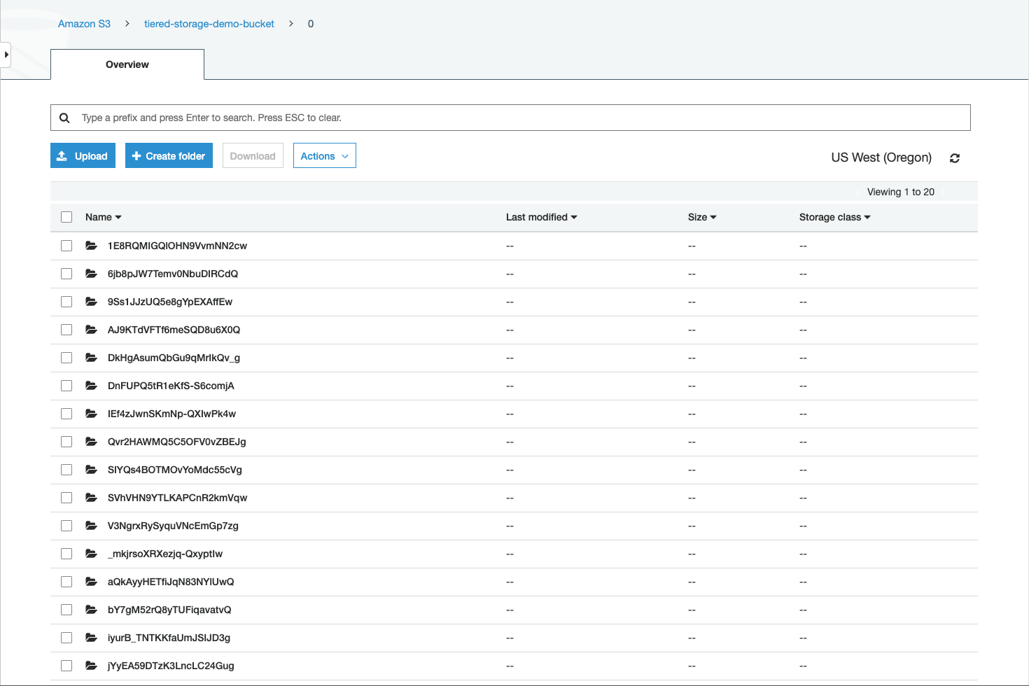Open folder 6jb8pJW7Temv0NbuDIRCdQ
1029x686 pixels.
click(x=173, y=274)
